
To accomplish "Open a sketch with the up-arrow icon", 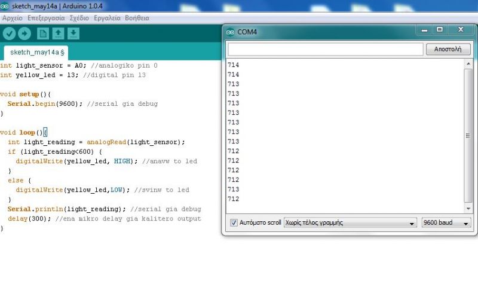I will [58, 33].
